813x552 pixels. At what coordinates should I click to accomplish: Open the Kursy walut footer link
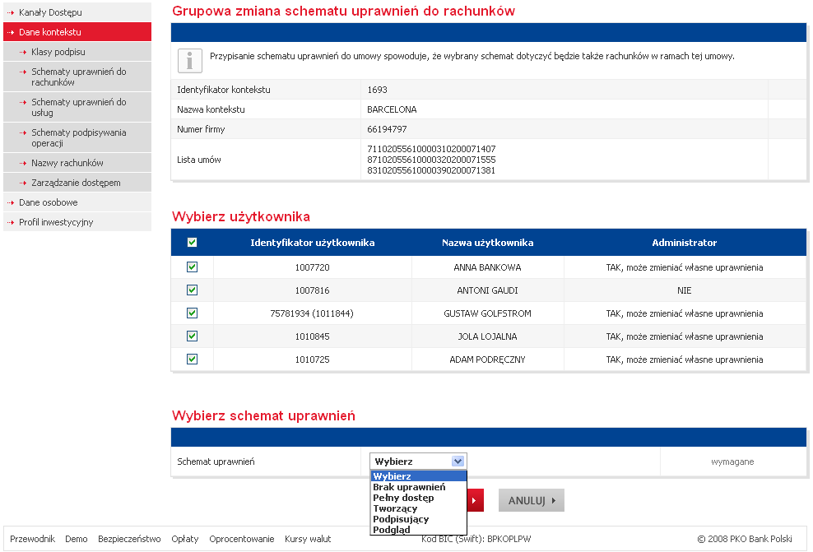308,539
